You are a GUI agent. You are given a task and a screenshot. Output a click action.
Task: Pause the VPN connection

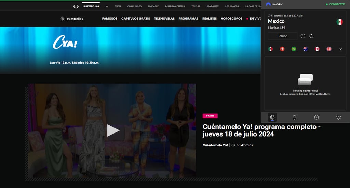tap(283, 36)
